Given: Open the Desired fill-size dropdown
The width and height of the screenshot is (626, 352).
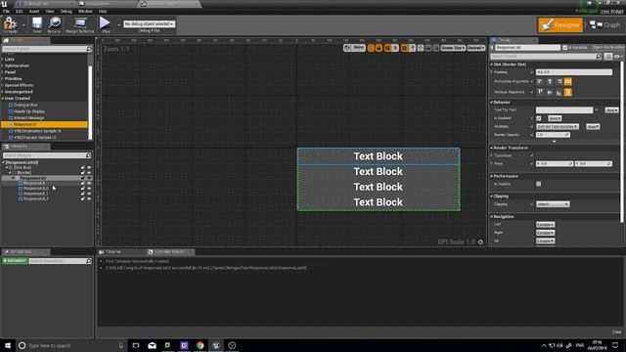Looking at the screenshot, I should click(475, 48).
